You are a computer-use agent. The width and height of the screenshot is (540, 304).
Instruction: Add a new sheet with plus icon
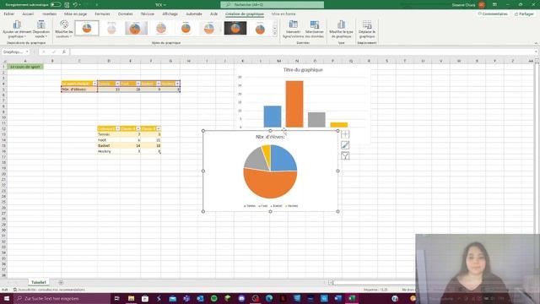(x=61, y=283)
